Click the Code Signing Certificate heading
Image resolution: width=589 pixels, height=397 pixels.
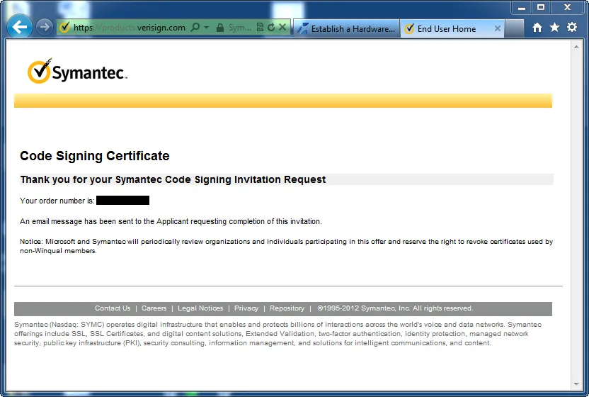click(x=95, y=156)
